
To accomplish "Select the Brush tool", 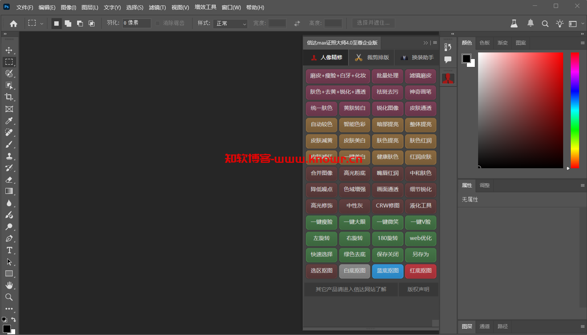I will click(9, 144).
